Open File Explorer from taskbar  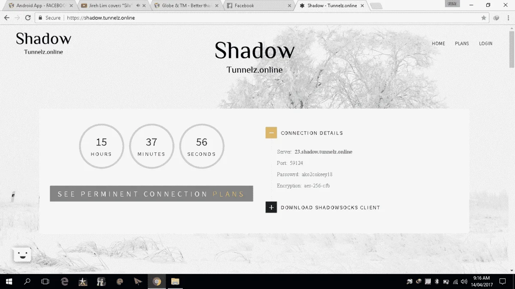pyautogui.click(x=175, y=281)
